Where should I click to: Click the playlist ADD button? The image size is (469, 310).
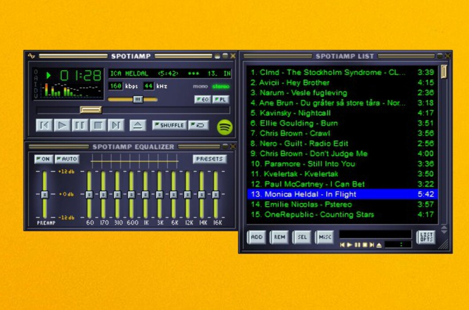pos(257,237)
